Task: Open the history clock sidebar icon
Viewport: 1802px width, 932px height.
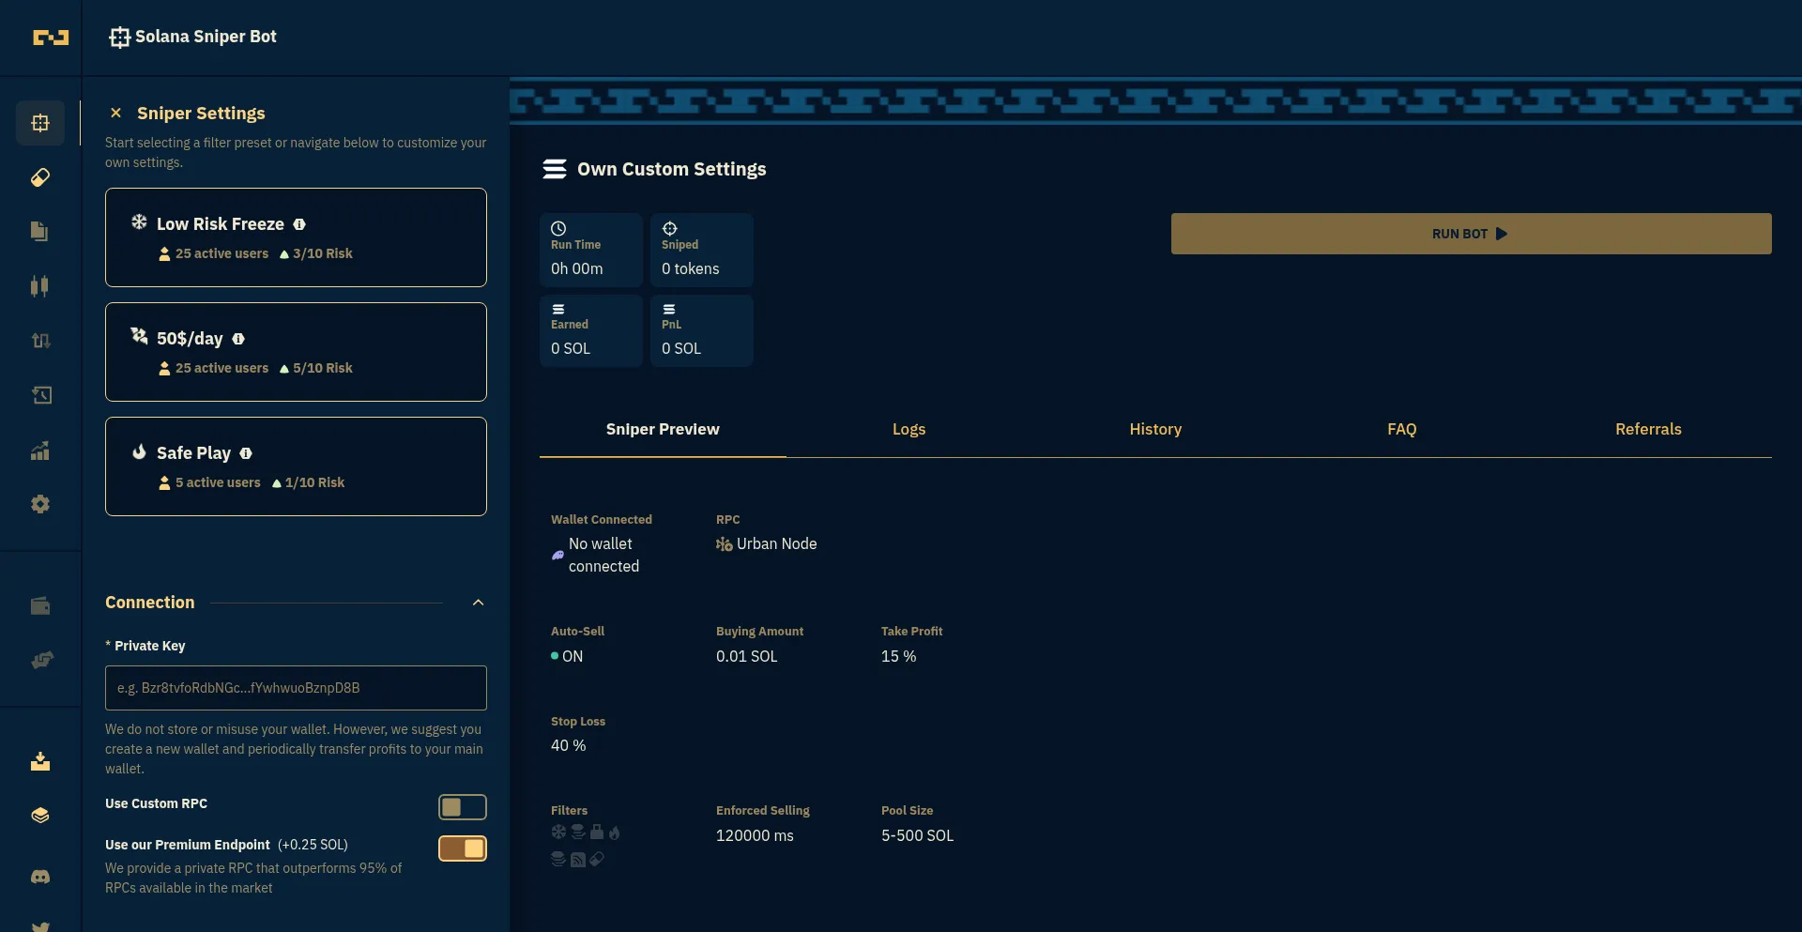Action: pyautogui.click(x=41, y=395)
